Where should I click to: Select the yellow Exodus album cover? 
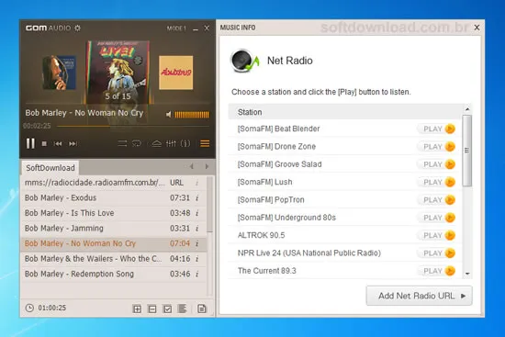click(x=176, y=73)
